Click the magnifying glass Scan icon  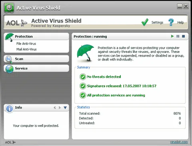click(x=9, y=59)
